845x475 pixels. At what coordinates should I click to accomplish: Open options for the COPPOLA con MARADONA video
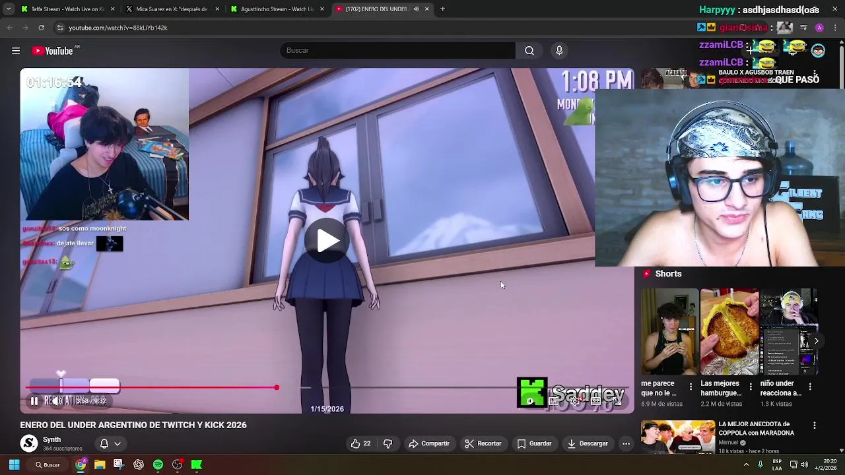(814, 426)
